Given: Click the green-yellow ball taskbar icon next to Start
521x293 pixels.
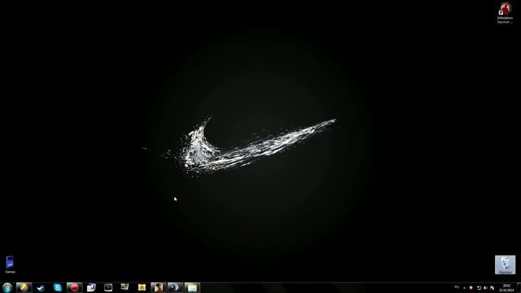Looking at the screenshot, I should click(x=24, y=287).
